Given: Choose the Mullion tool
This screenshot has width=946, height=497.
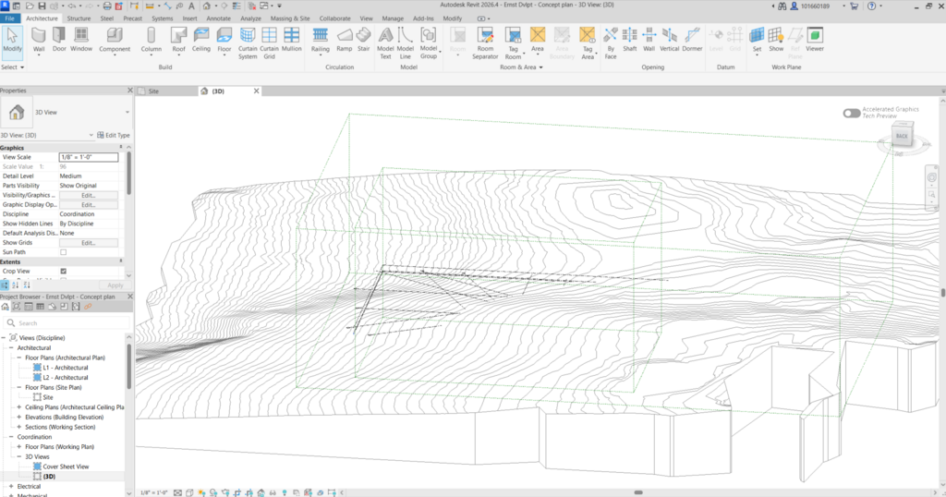Looking at the screenshot, I should point(291,40).
